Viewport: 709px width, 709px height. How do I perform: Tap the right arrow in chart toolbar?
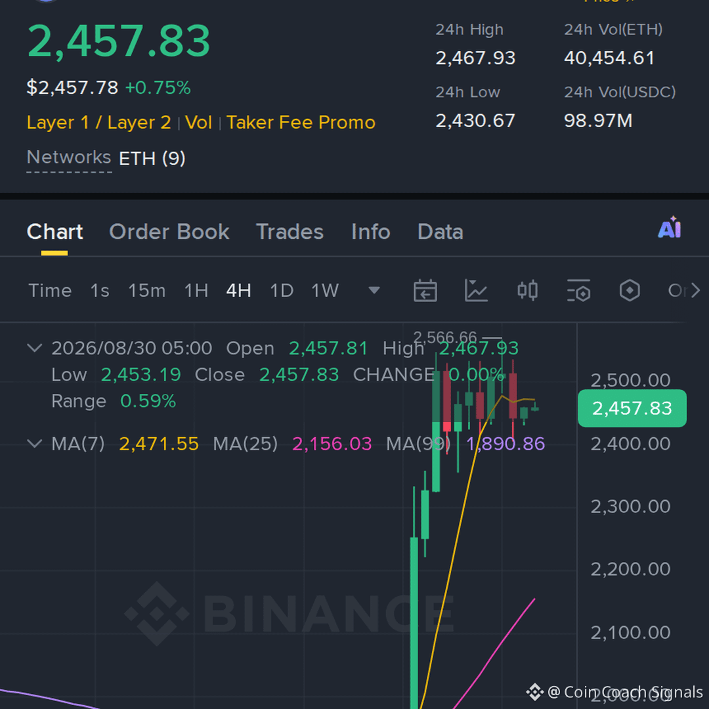695,290
